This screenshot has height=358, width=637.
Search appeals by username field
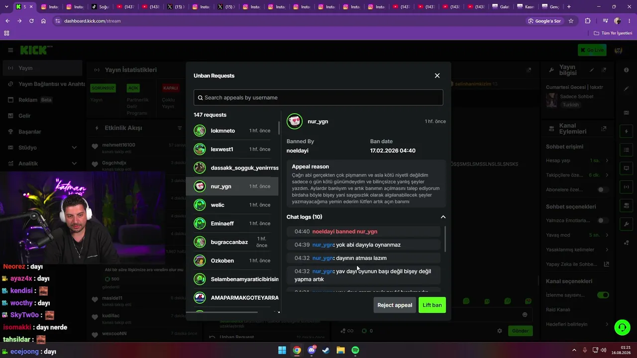318,97
